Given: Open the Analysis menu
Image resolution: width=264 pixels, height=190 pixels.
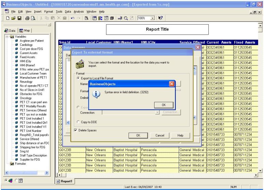Looking at the screenshot, I should (78, 11).
